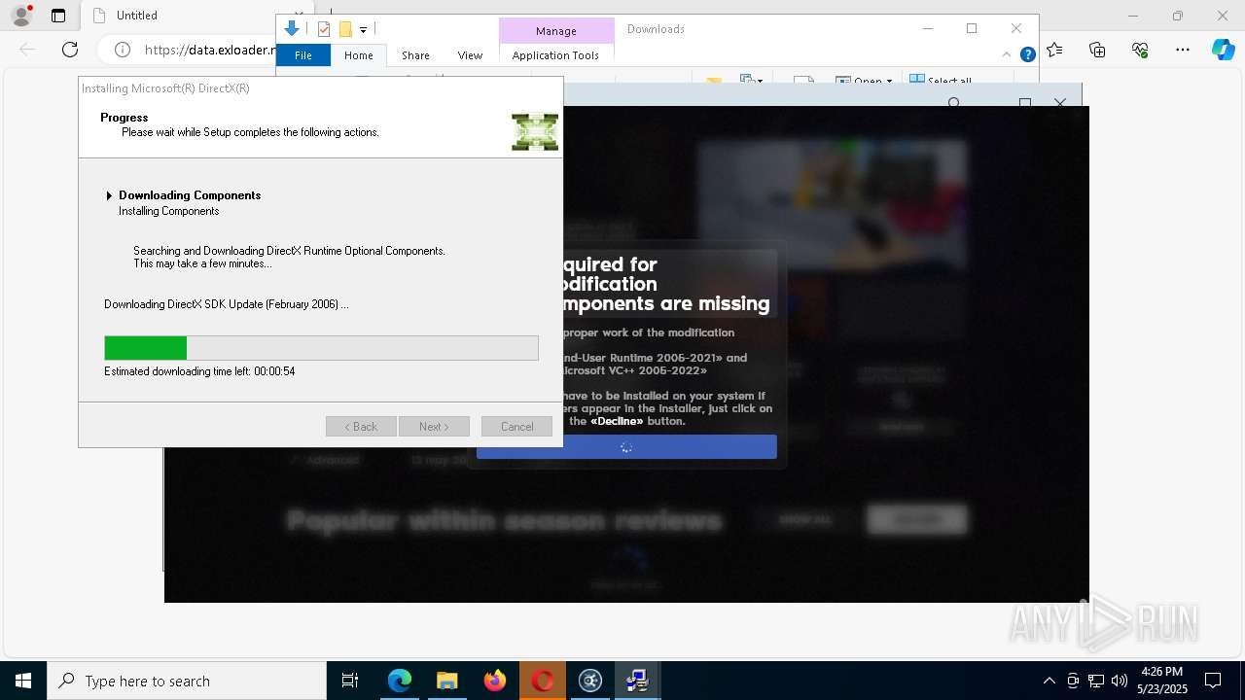Expand the Quick Access Toolbar dropdown

point(363,30)
